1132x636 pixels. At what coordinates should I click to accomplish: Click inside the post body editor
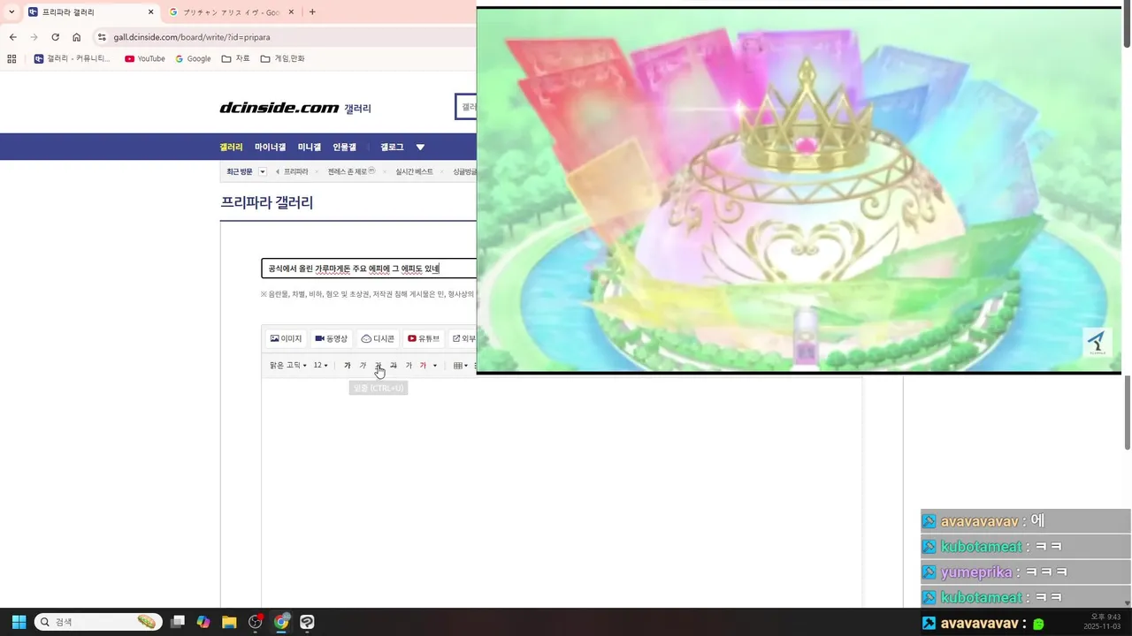tap(562, 492)
